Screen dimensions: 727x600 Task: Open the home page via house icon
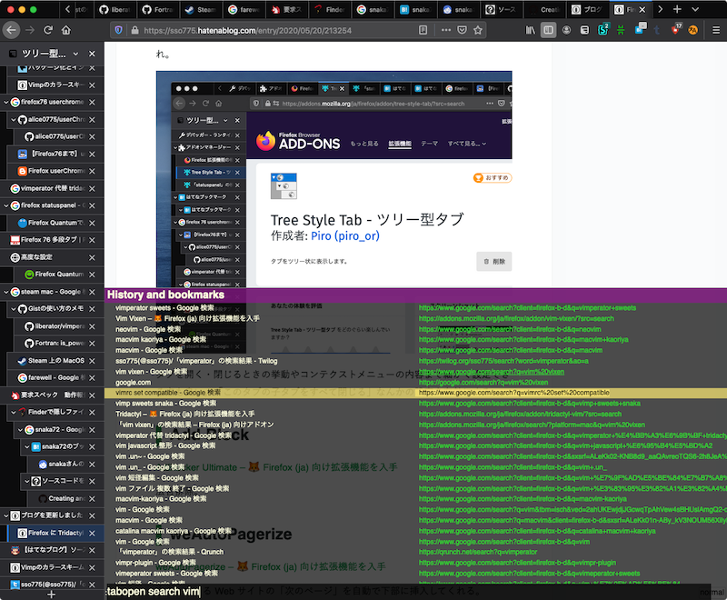tap(66, 30)
